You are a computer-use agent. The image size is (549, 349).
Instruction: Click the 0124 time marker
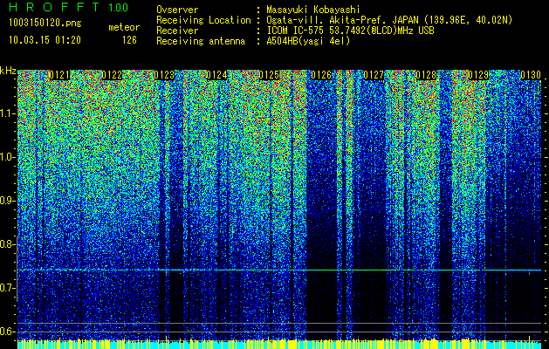[216, 75]
